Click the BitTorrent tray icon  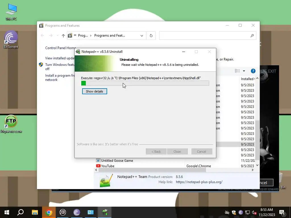pos(241,212)
